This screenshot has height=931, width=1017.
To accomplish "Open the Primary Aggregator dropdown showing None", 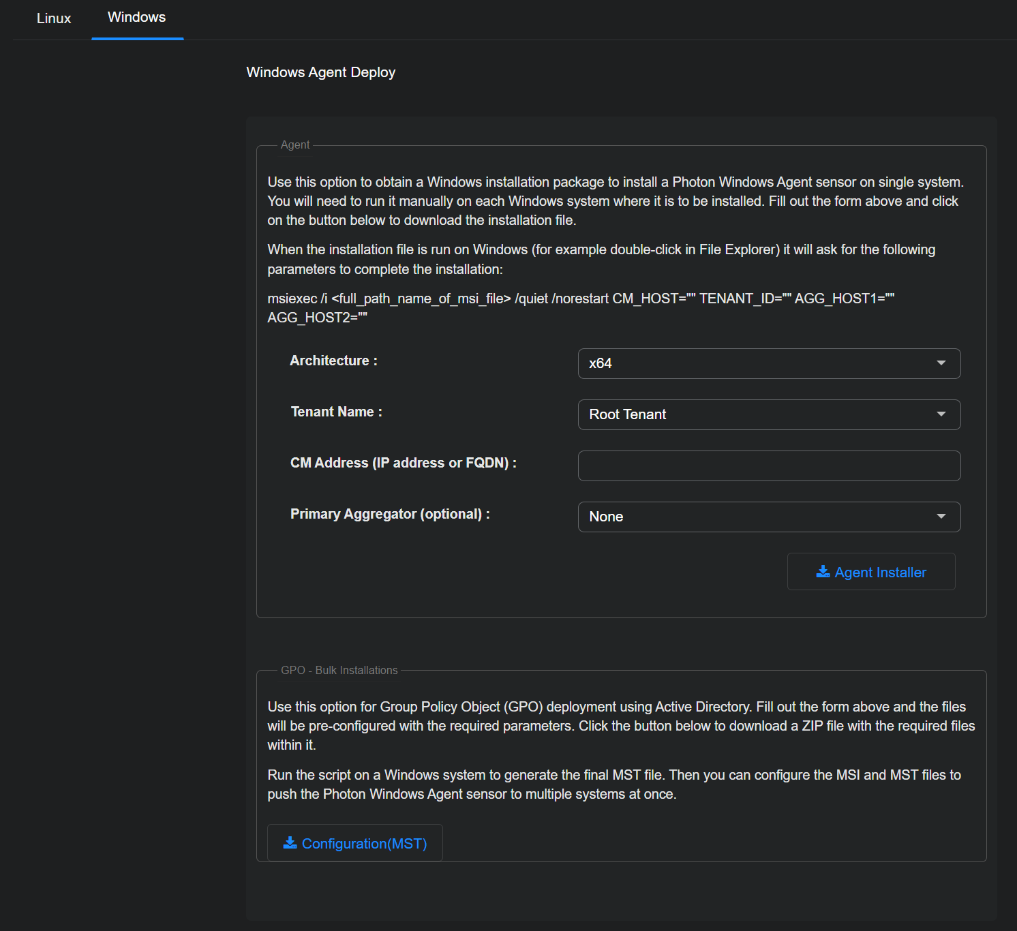I will [757, 517].
